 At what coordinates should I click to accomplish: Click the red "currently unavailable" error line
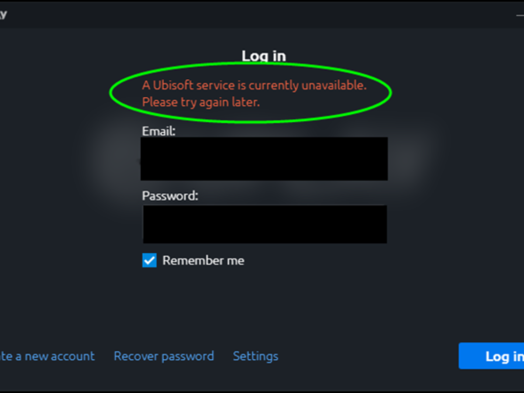[x=254, y=85]
